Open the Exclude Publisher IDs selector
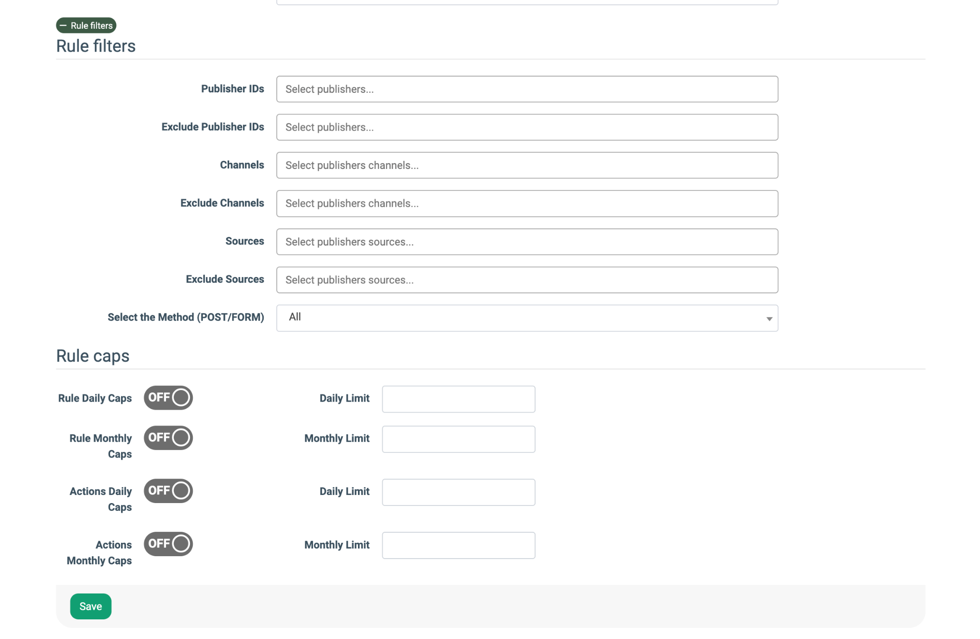The height and width of the screenshot is (639, 980). click(x=526, y=127)
